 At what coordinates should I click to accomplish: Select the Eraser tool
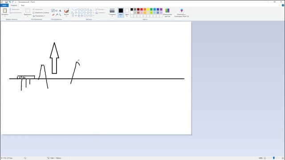[x=53, y=15]
